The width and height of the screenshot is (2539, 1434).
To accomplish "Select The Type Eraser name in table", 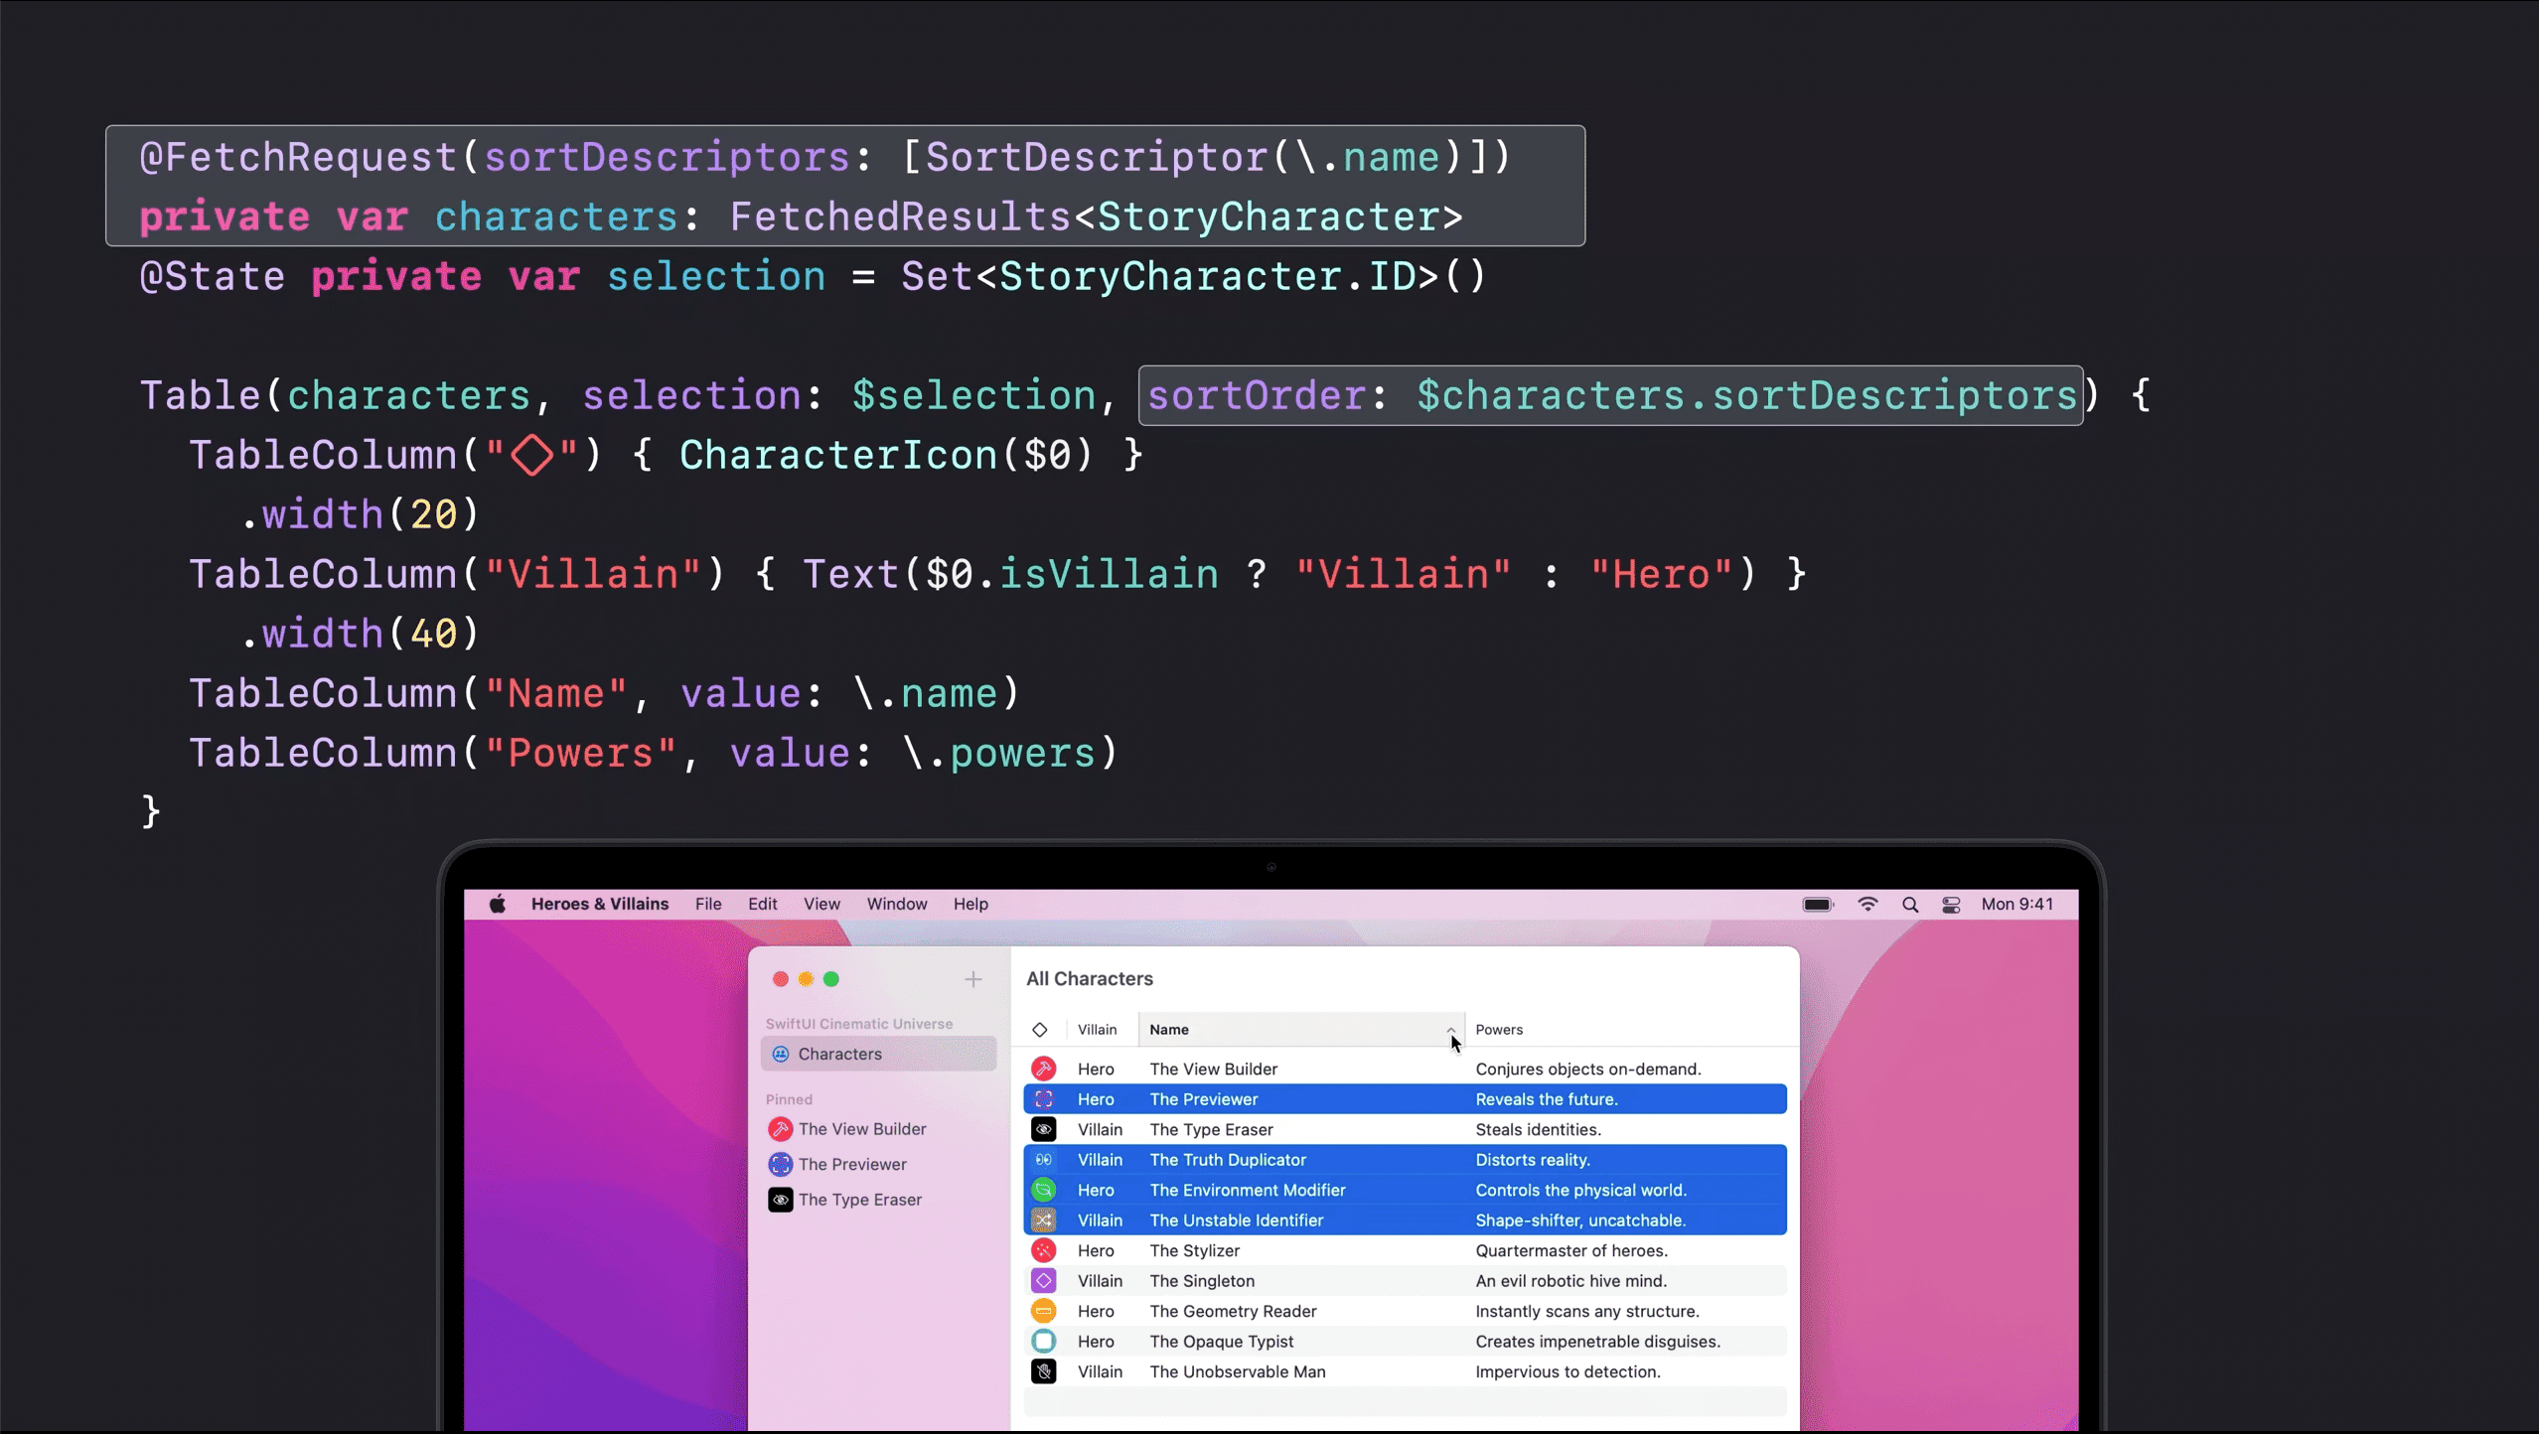I will [1211, 1129].
